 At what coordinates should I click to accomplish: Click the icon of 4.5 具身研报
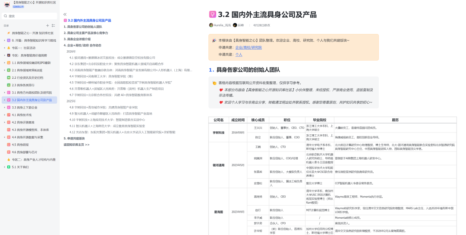pyautogui.click(x=9, y=145)
